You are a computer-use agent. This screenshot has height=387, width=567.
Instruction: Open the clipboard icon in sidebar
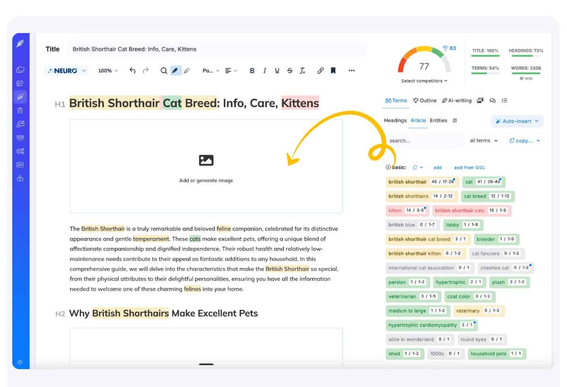[x=20, y=110]
